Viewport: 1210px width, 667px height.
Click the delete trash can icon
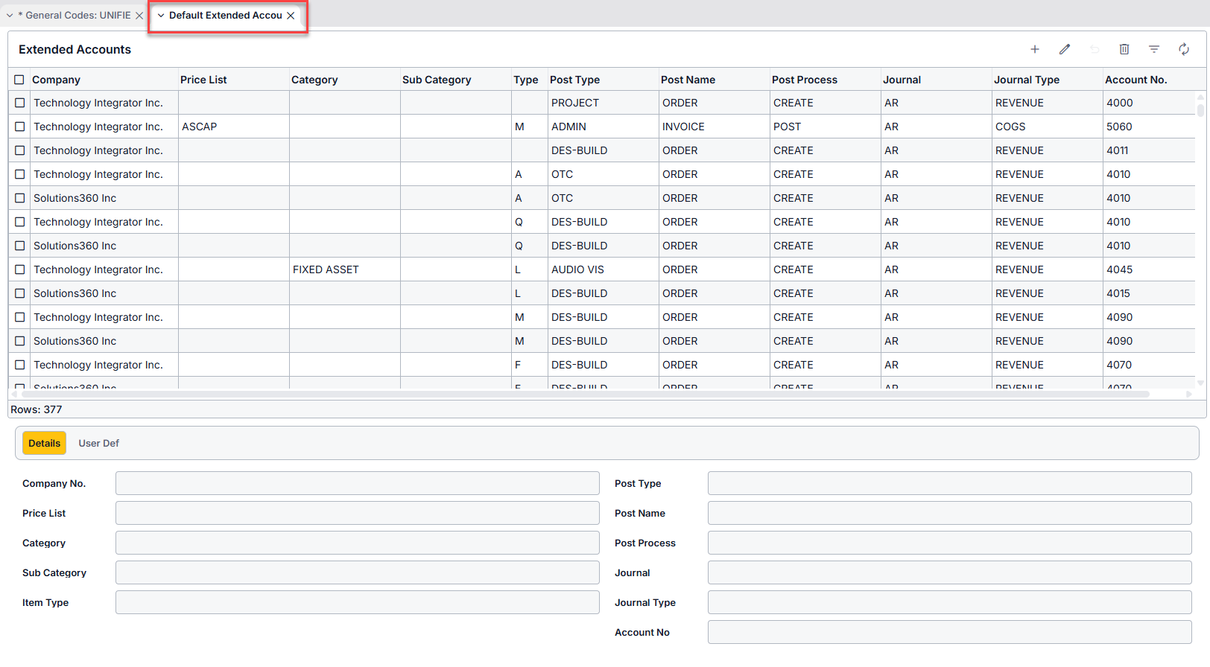pos(1124,49)
